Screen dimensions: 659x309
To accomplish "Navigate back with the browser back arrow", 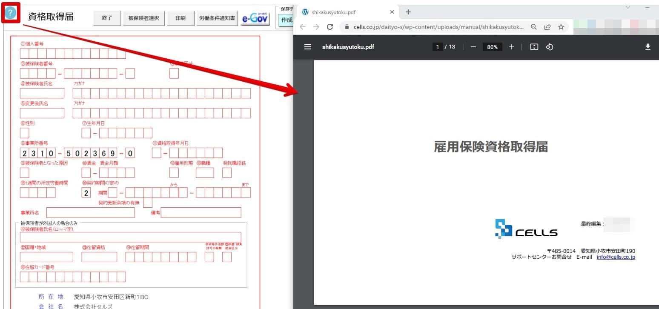I will coord(302,26).
